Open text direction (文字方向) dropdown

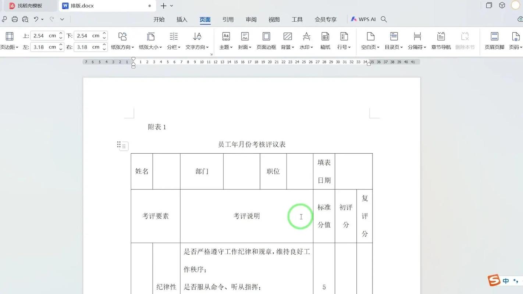tap(197, 40)
